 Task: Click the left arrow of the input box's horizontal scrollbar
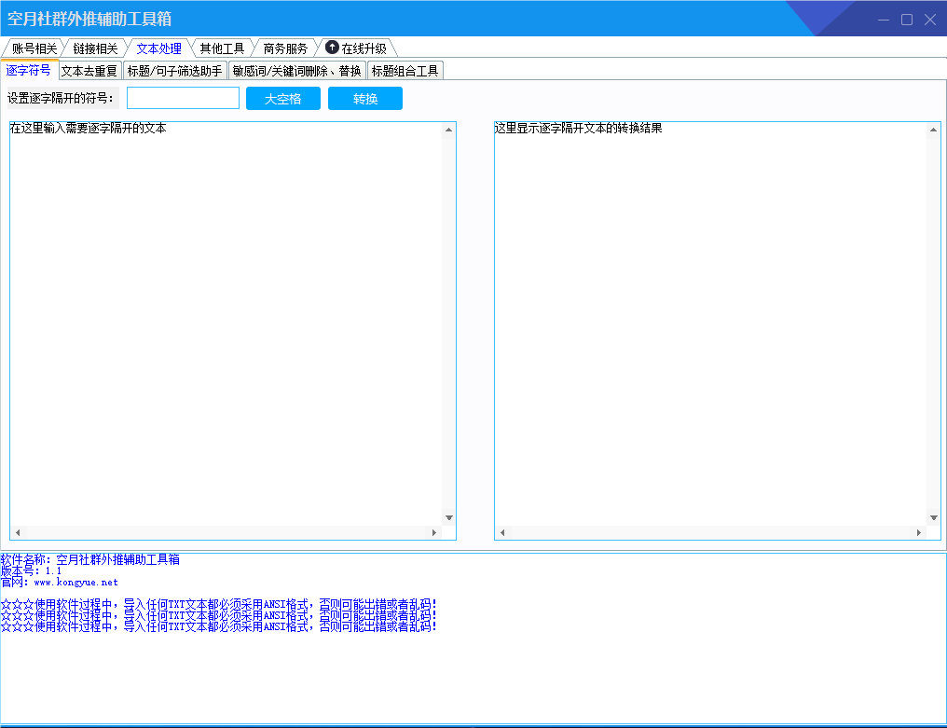coord(18,533)
